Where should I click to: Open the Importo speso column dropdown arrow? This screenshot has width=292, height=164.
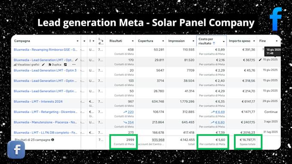[x=254, y=41]
